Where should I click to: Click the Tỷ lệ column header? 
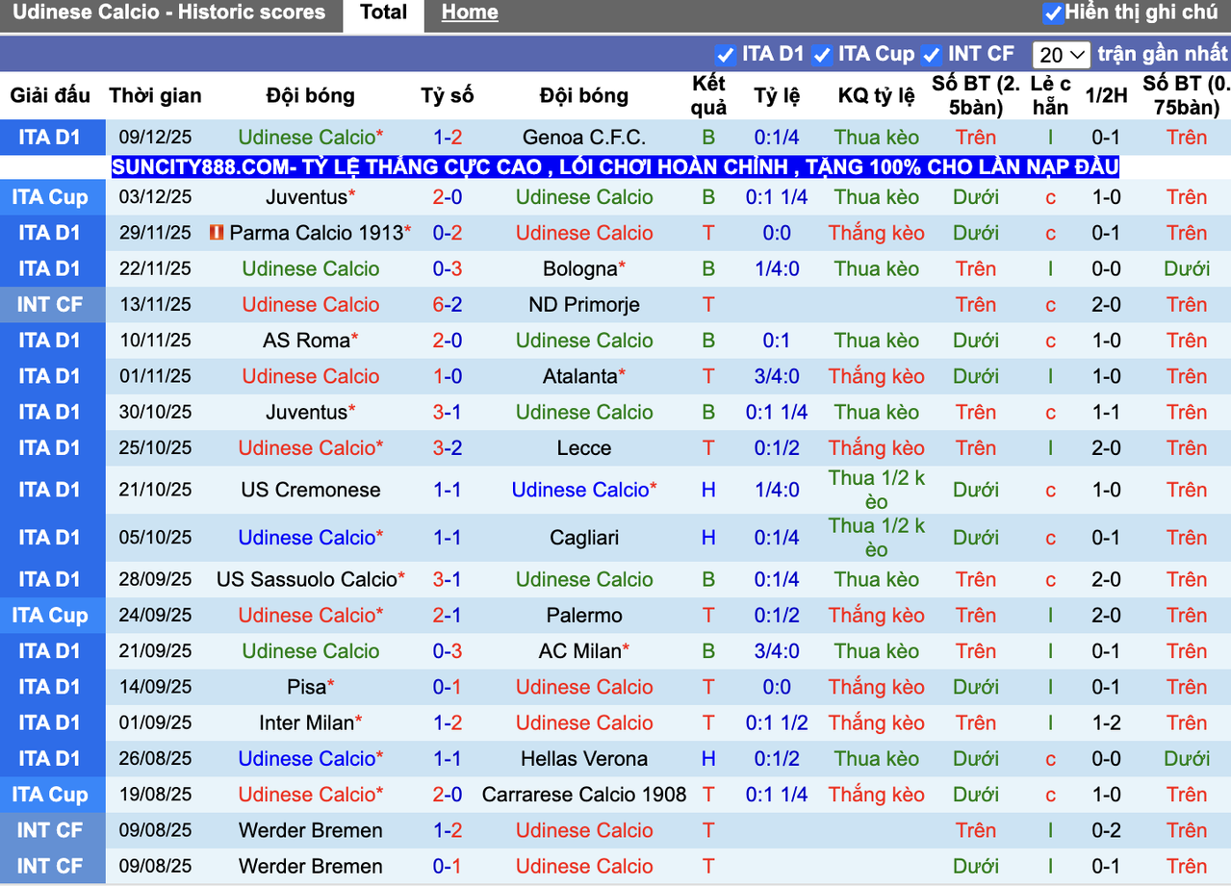(x=777, y=95)
